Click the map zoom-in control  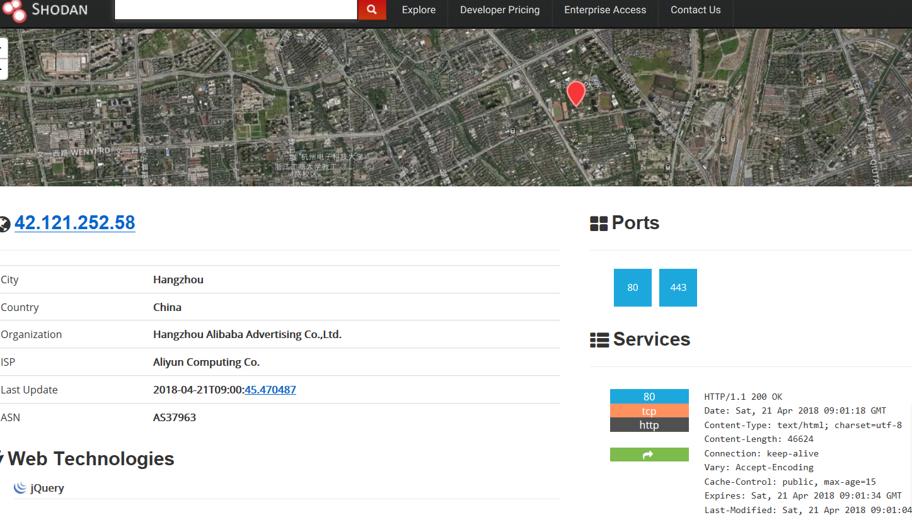pos(3,48)
